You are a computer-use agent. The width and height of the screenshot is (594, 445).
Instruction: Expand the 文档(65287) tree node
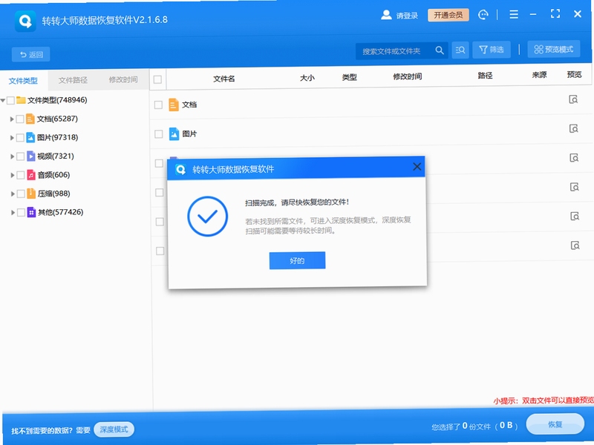point(12,119)
